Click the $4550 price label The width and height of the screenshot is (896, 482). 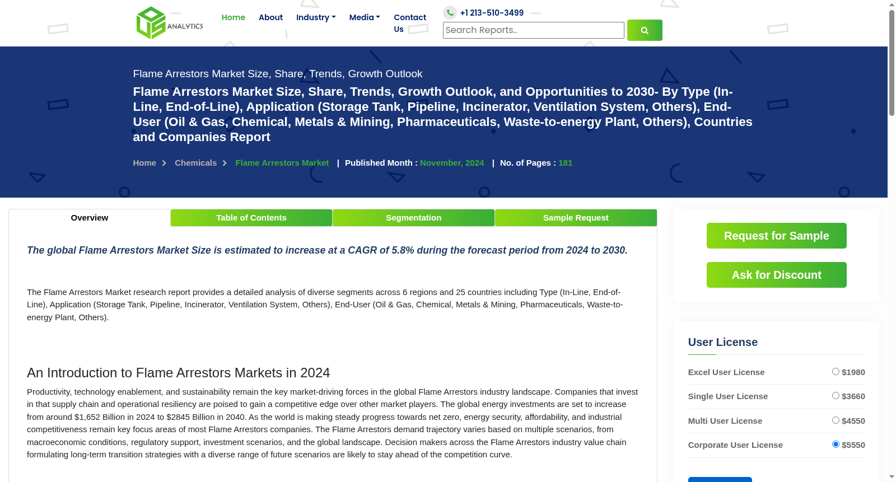point(853,421)
